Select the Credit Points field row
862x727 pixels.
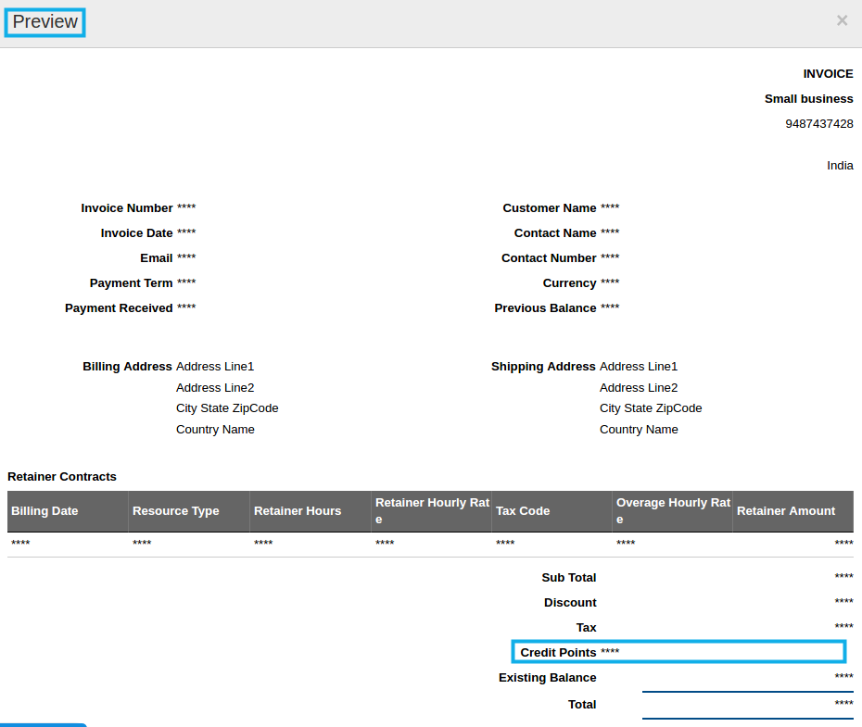(x=678, y=652)
